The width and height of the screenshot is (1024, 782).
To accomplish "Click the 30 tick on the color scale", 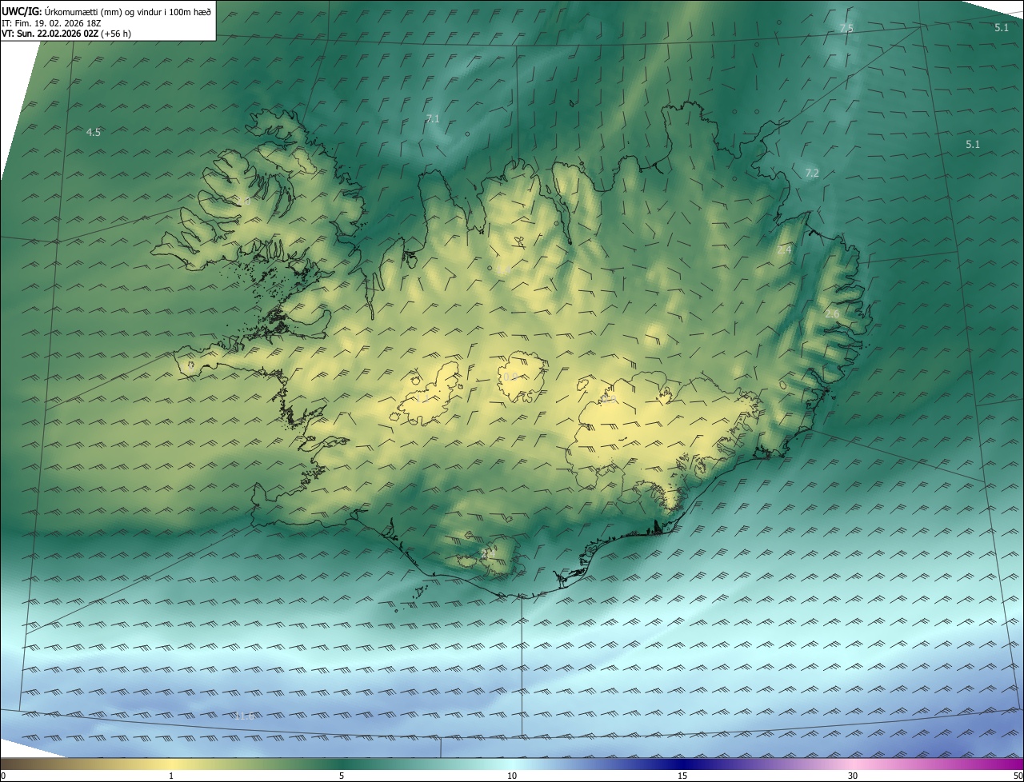I will [853, 776].
